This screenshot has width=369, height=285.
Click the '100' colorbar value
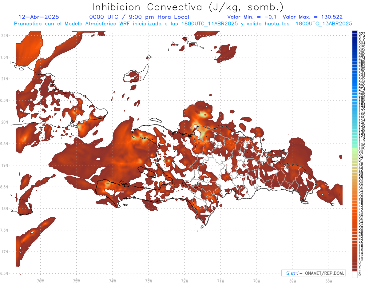pyautogui.click(x=362, y=148)
